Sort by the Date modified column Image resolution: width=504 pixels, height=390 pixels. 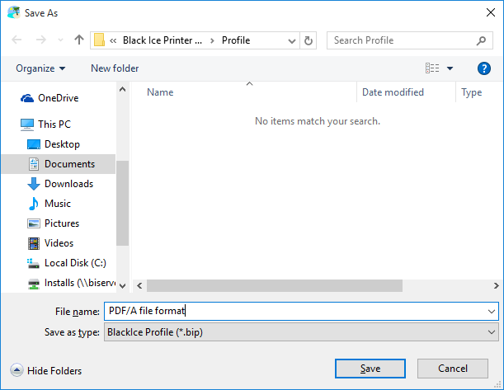[x=393, y=92]
